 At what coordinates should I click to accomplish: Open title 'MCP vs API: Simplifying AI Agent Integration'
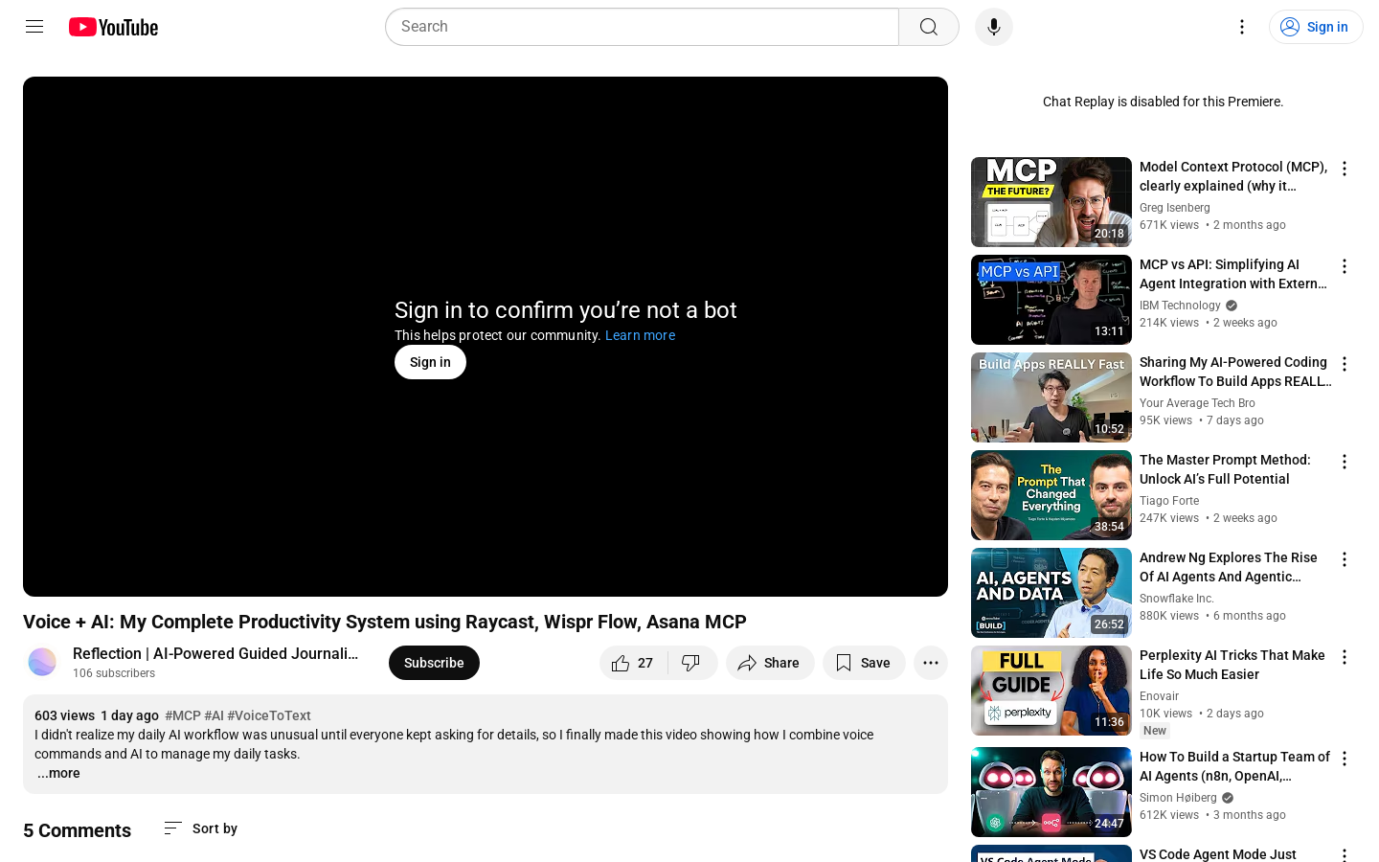tap(1233, 274)
